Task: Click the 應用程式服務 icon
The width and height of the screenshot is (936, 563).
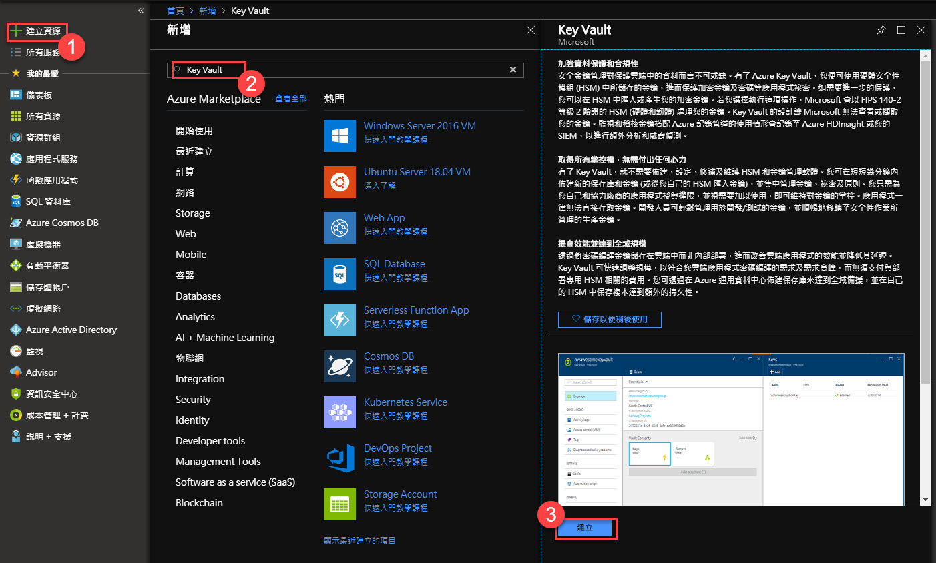Action: point(16,159)
